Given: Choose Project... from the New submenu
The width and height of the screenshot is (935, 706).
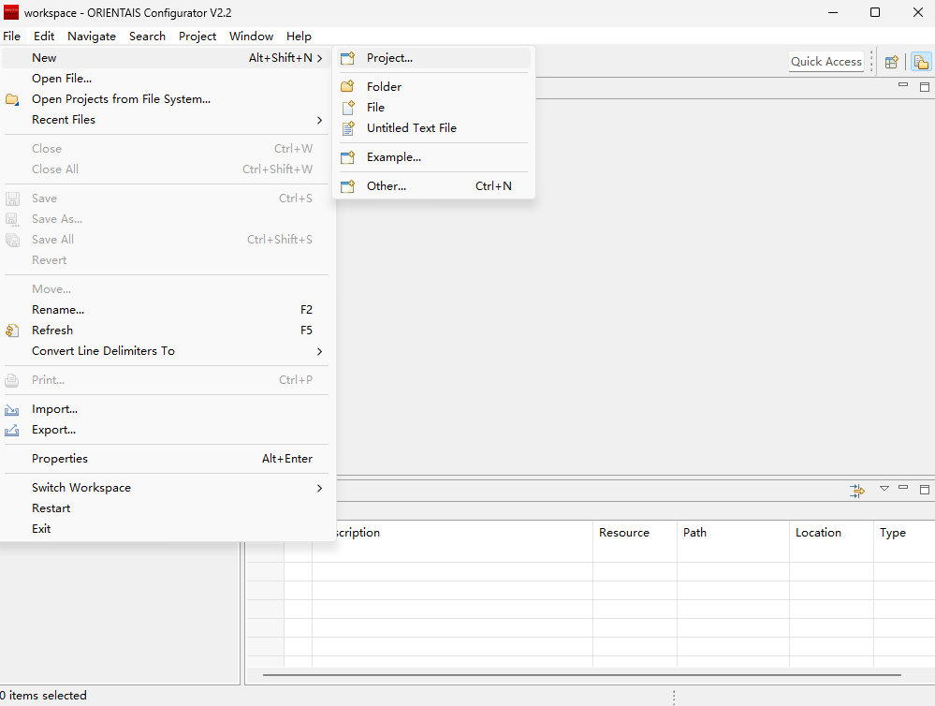Looking at the screenshot, I should click(389, 58).
